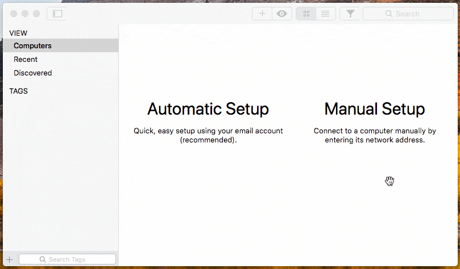Click the Search Tags field
This screenshot has height=269, width=460.
coord(68,259)
